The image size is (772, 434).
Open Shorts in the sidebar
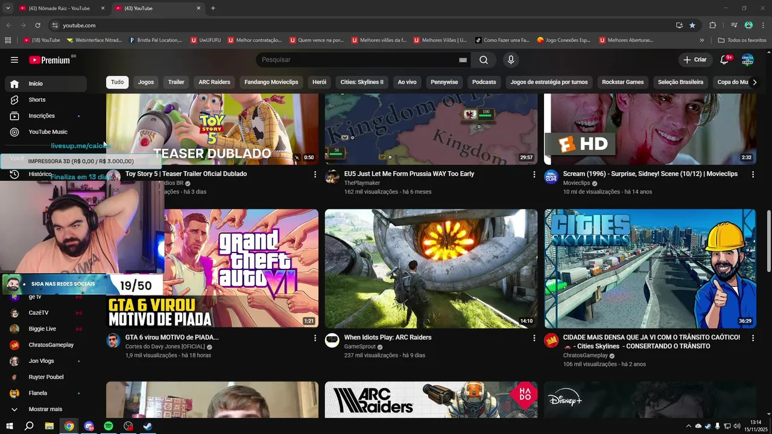[x=45, y=99]
